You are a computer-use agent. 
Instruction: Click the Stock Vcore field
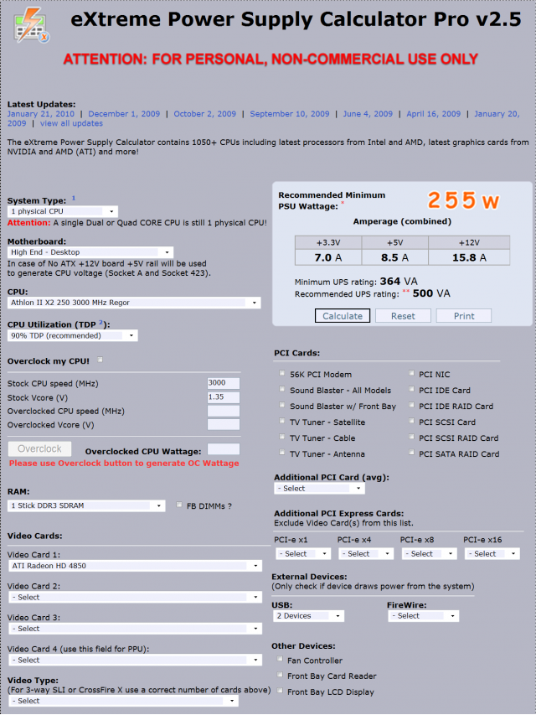pyautogui.click(x=224, y=397)
